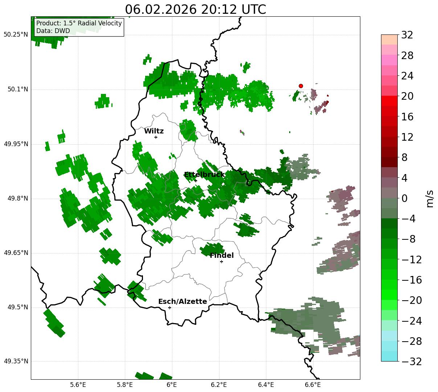Screen dimensions: 438x392
Task: Click the 6.6°E longitude label
Action: [x=312, y=385]
